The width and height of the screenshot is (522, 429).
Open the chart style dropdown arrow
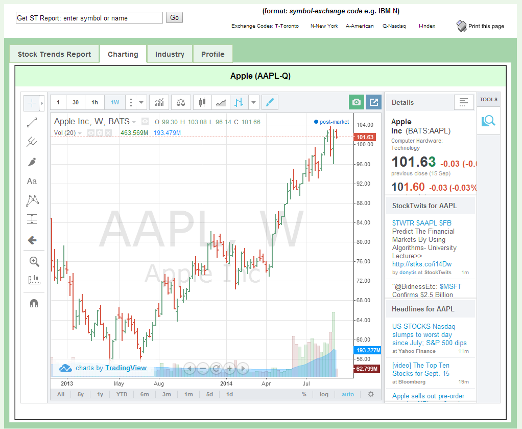pos(254,102)
